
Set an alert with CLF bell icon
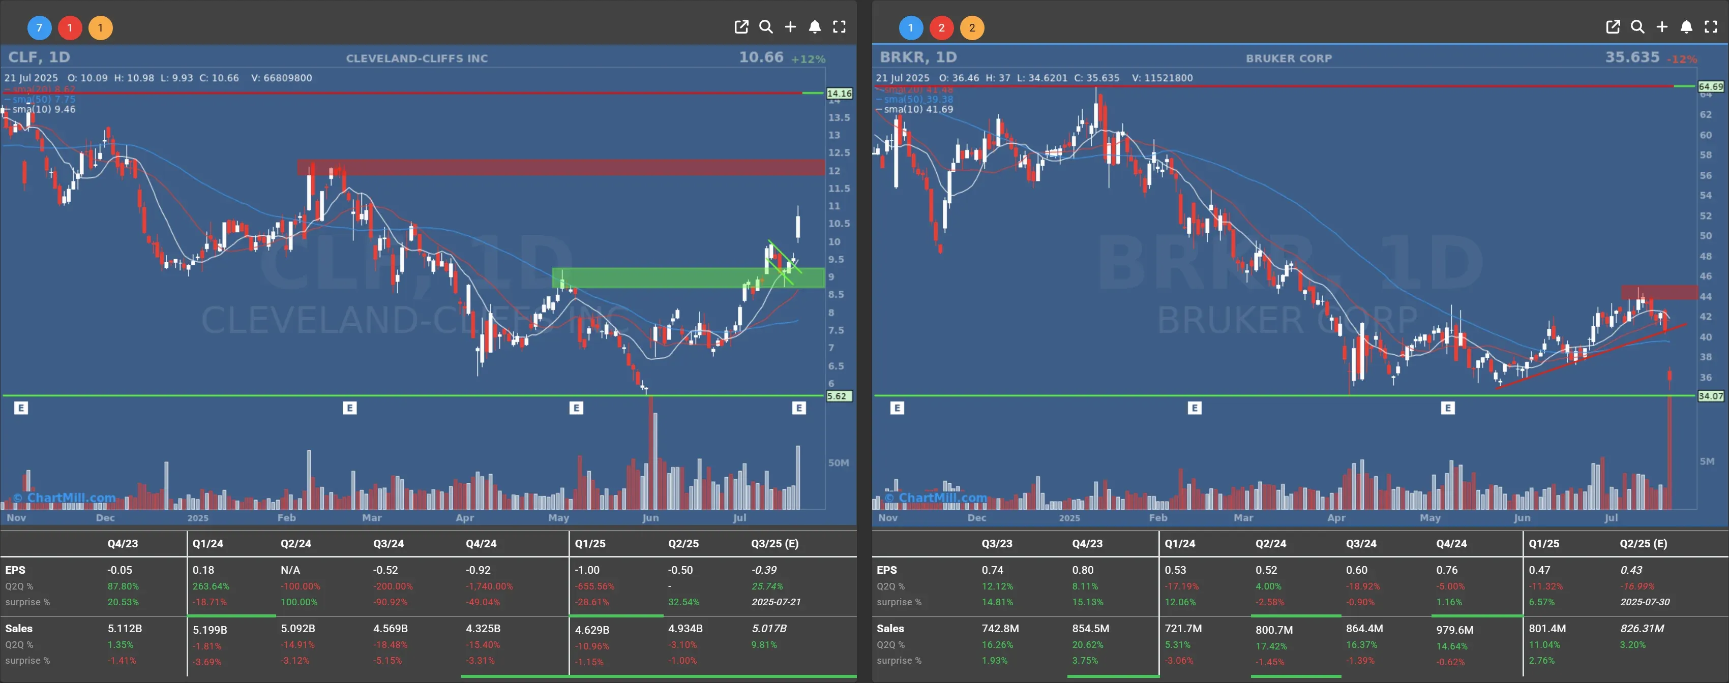click(814, 27)
